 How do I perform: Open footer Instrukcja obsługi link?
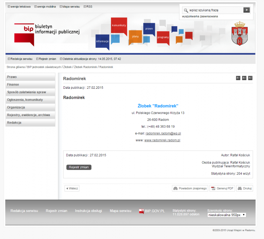[x=88, y=211]
